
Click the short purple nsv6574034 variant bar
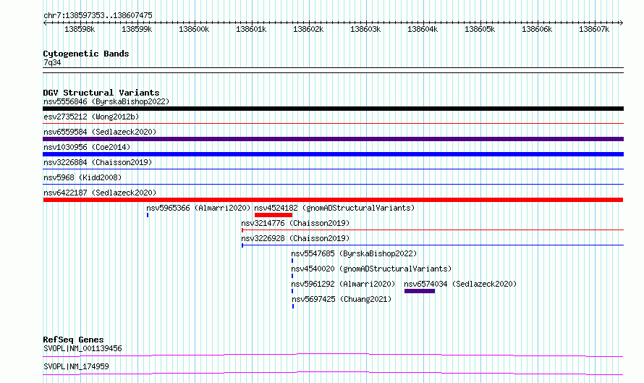pyautogui.click(x=420, y=291)
